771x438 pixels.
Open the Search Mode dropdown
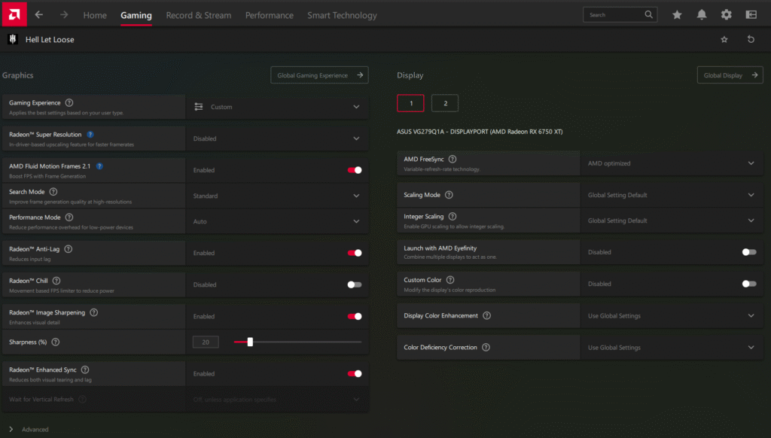tap(277, 196)
